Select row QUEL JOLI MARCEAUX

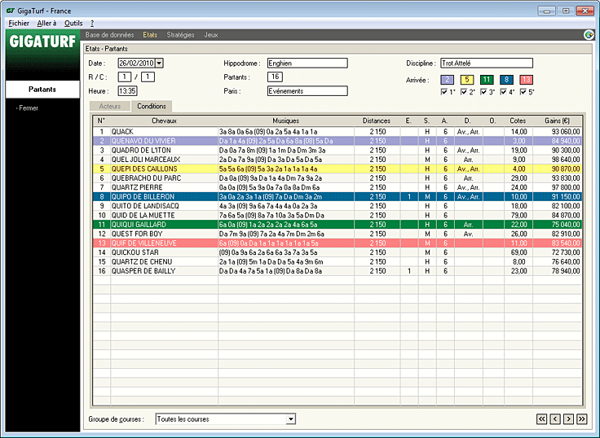(x=337, y=160)
